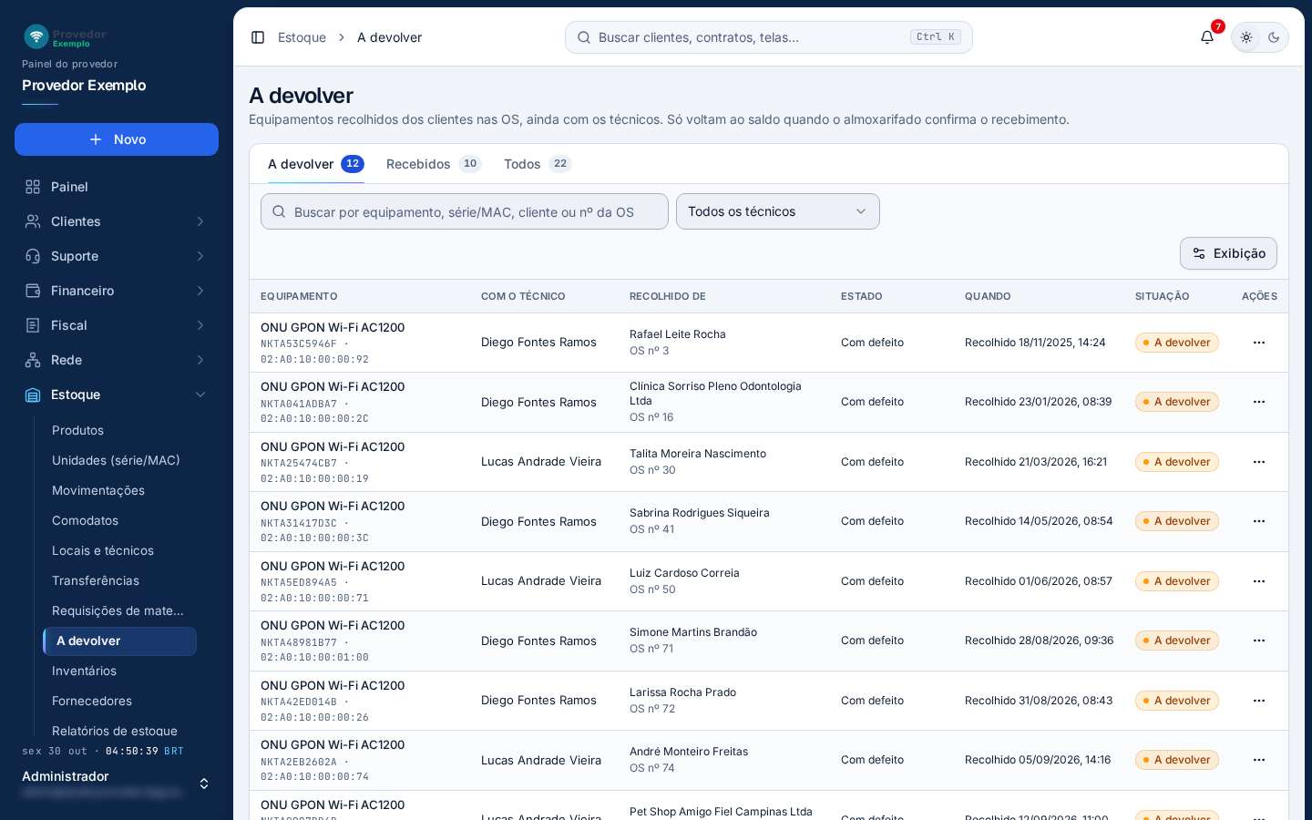Expand the Clientes submenu chevron
Image resolution: width=1312 pixels, height=820 pixels.
[200, 221]
